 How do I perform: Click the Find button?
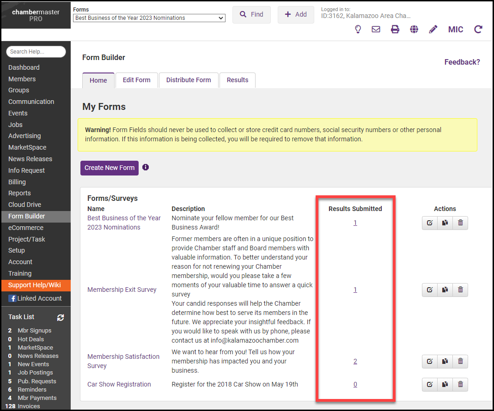[251, 14]
